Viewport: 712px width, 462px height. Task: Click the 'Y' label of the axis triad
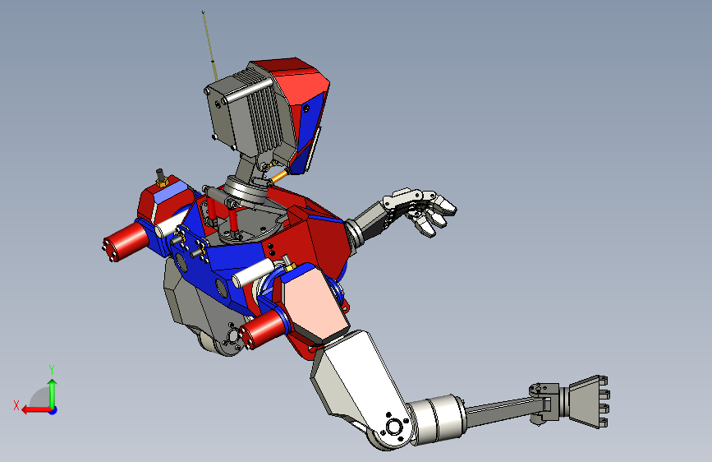click(52, 369)
